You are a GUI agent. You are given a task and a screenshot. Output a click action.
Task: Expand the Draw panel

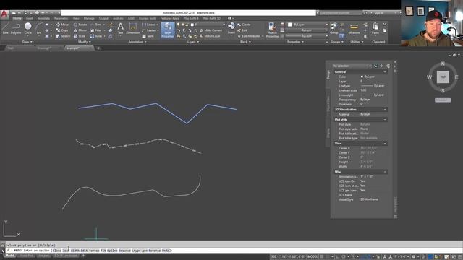pos(27,42)
